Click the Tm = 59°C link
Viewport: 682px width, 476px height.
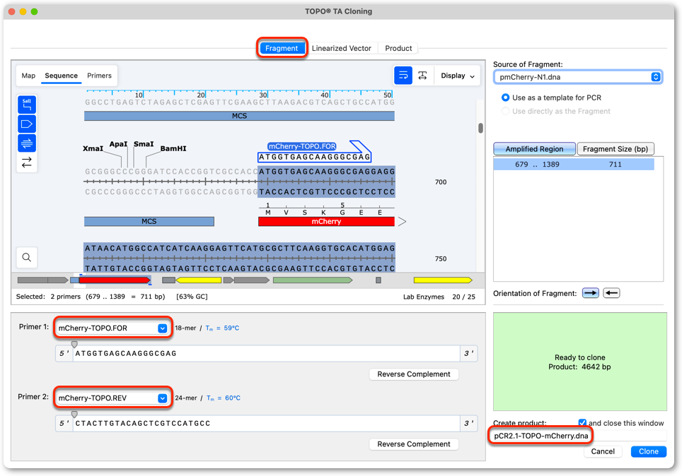[x=222, y=328]
